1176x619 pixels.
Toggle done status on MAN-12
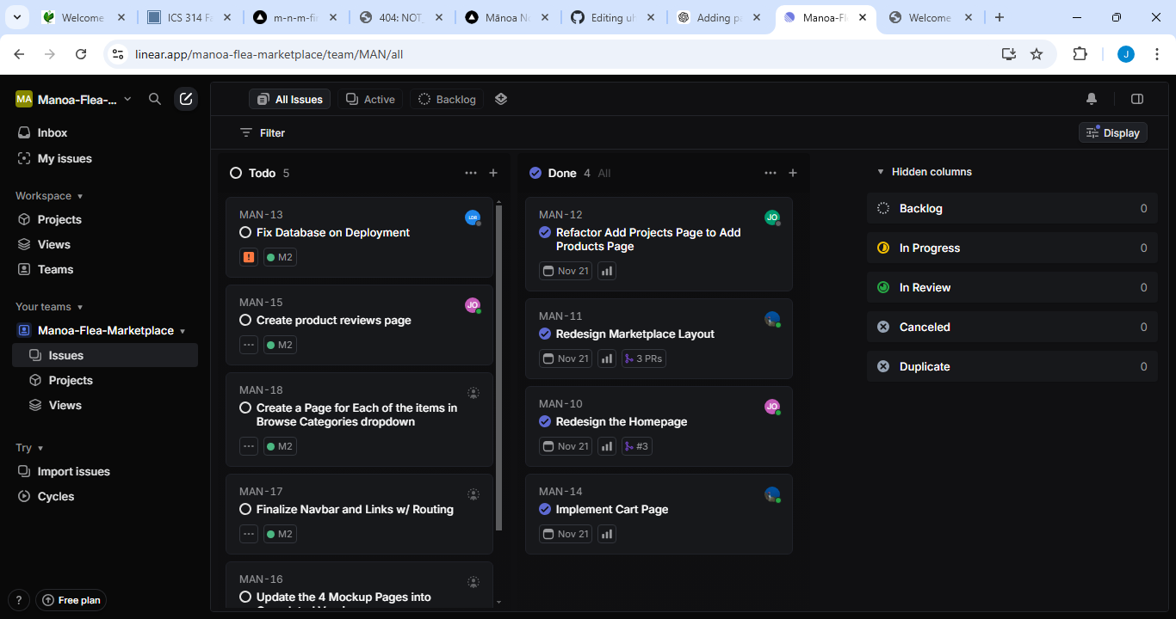point(545,233)
